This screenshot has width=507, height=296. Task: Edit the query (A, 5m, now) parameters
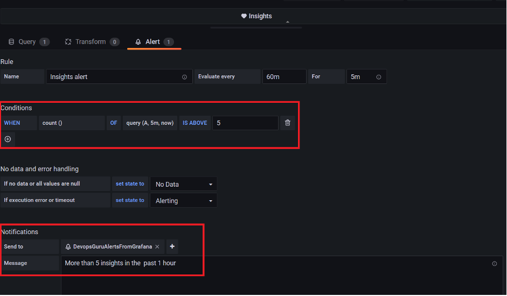pos(150,123)
